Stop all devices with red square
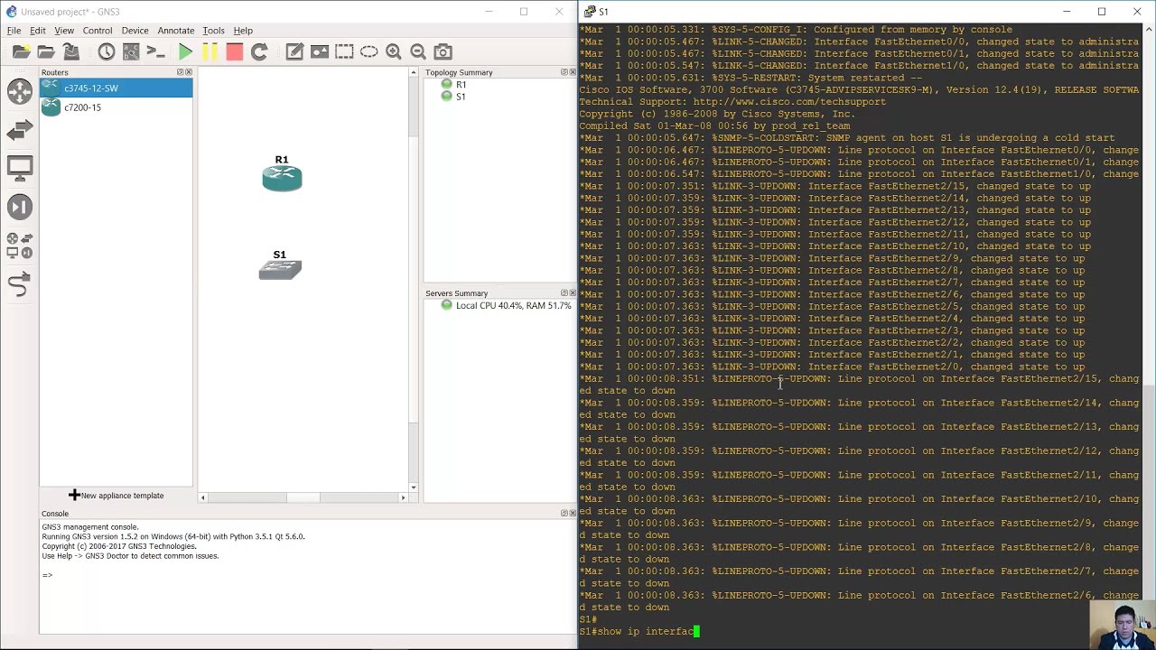The width and height of the screenshot is (1156, 650). [234, 52]
